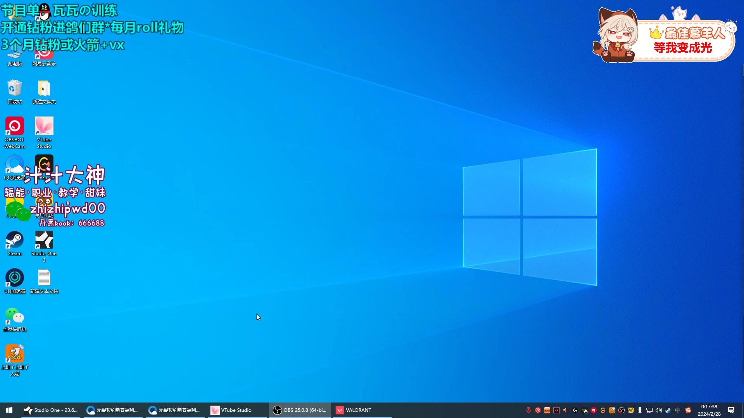Switch to OBS 25.0.8 taskbar window
This screenshot has width=744, height=418.
[300, 410]
